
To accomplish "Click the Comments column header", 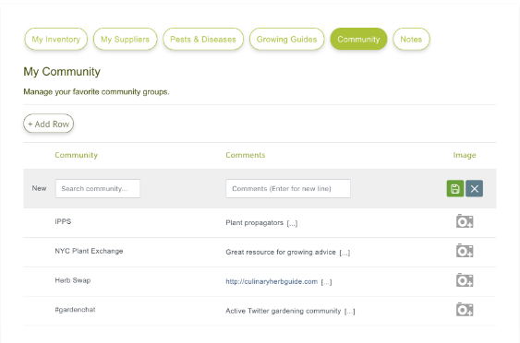I will point(246,155).
